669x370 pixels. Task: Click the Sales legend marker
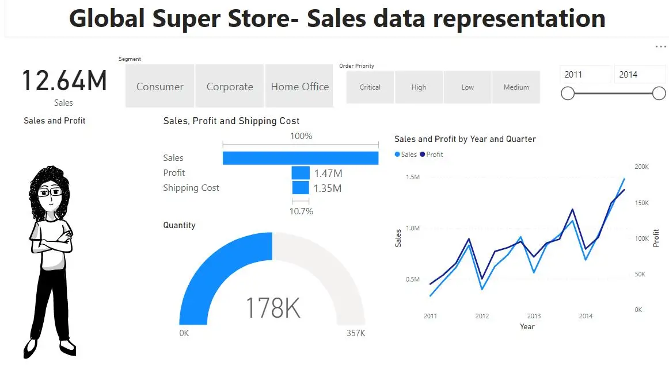pyautogui.click(x=397, y=154)
